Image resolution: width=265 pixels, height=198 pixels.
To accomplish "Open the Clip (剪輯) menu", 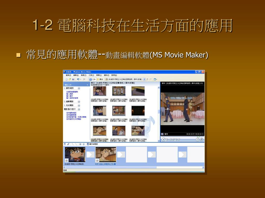I will pyautogui.click(x=99, y=75).
